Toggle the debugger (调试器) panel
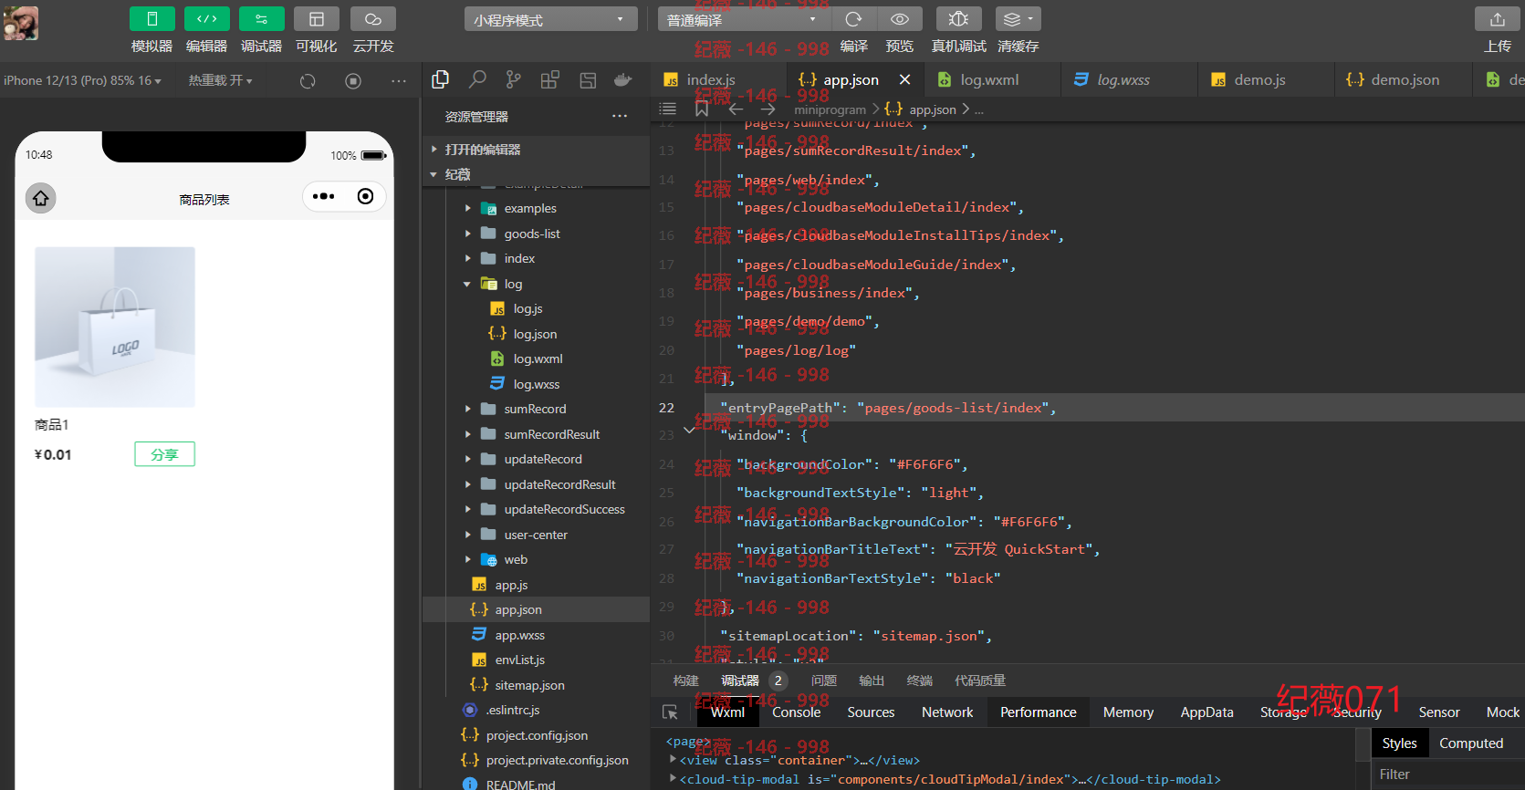 (261, 19)
